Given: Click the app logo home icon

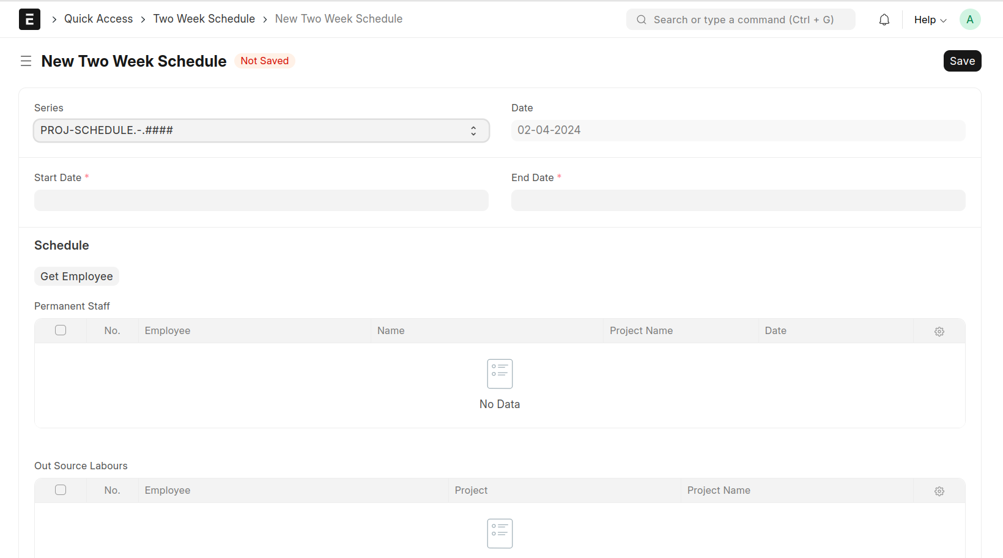Looking at the screenshot, I should pyautogui.click(x=29, y=20).
